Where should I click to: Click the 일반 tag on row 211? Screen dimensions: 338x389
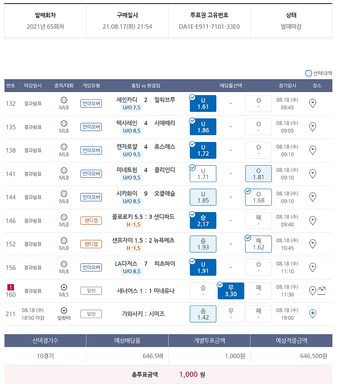[x=91, y=314]
